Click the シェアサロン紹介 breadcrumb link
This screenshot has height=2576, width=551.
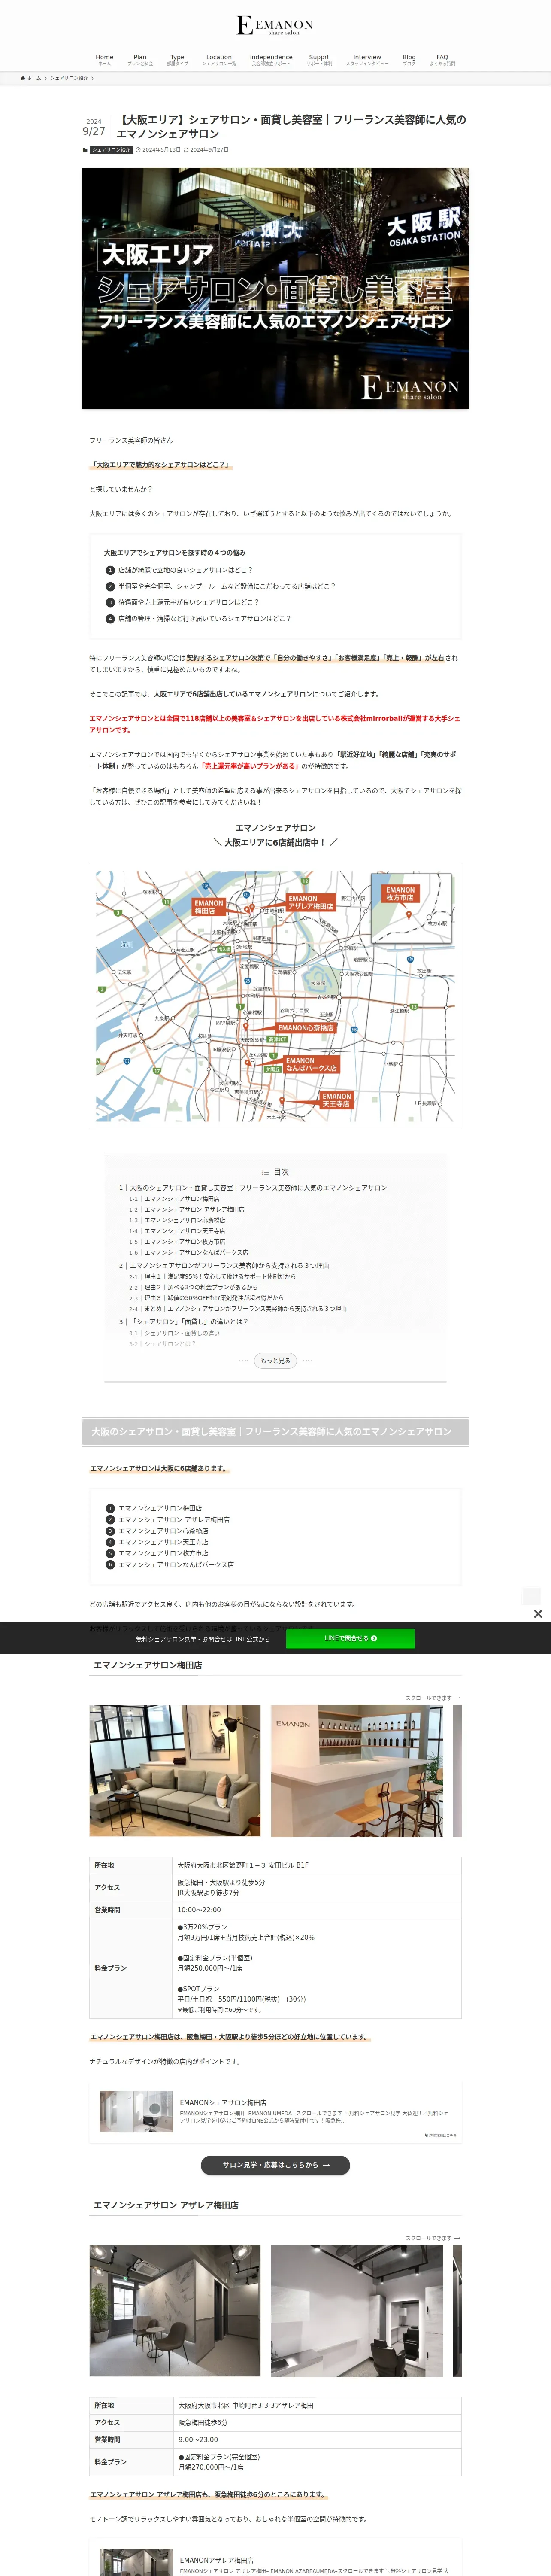point(69,78)
